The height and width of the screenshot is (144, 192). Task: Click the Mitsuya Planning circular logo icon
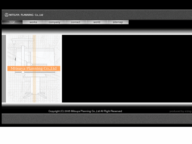pos(7,15)
